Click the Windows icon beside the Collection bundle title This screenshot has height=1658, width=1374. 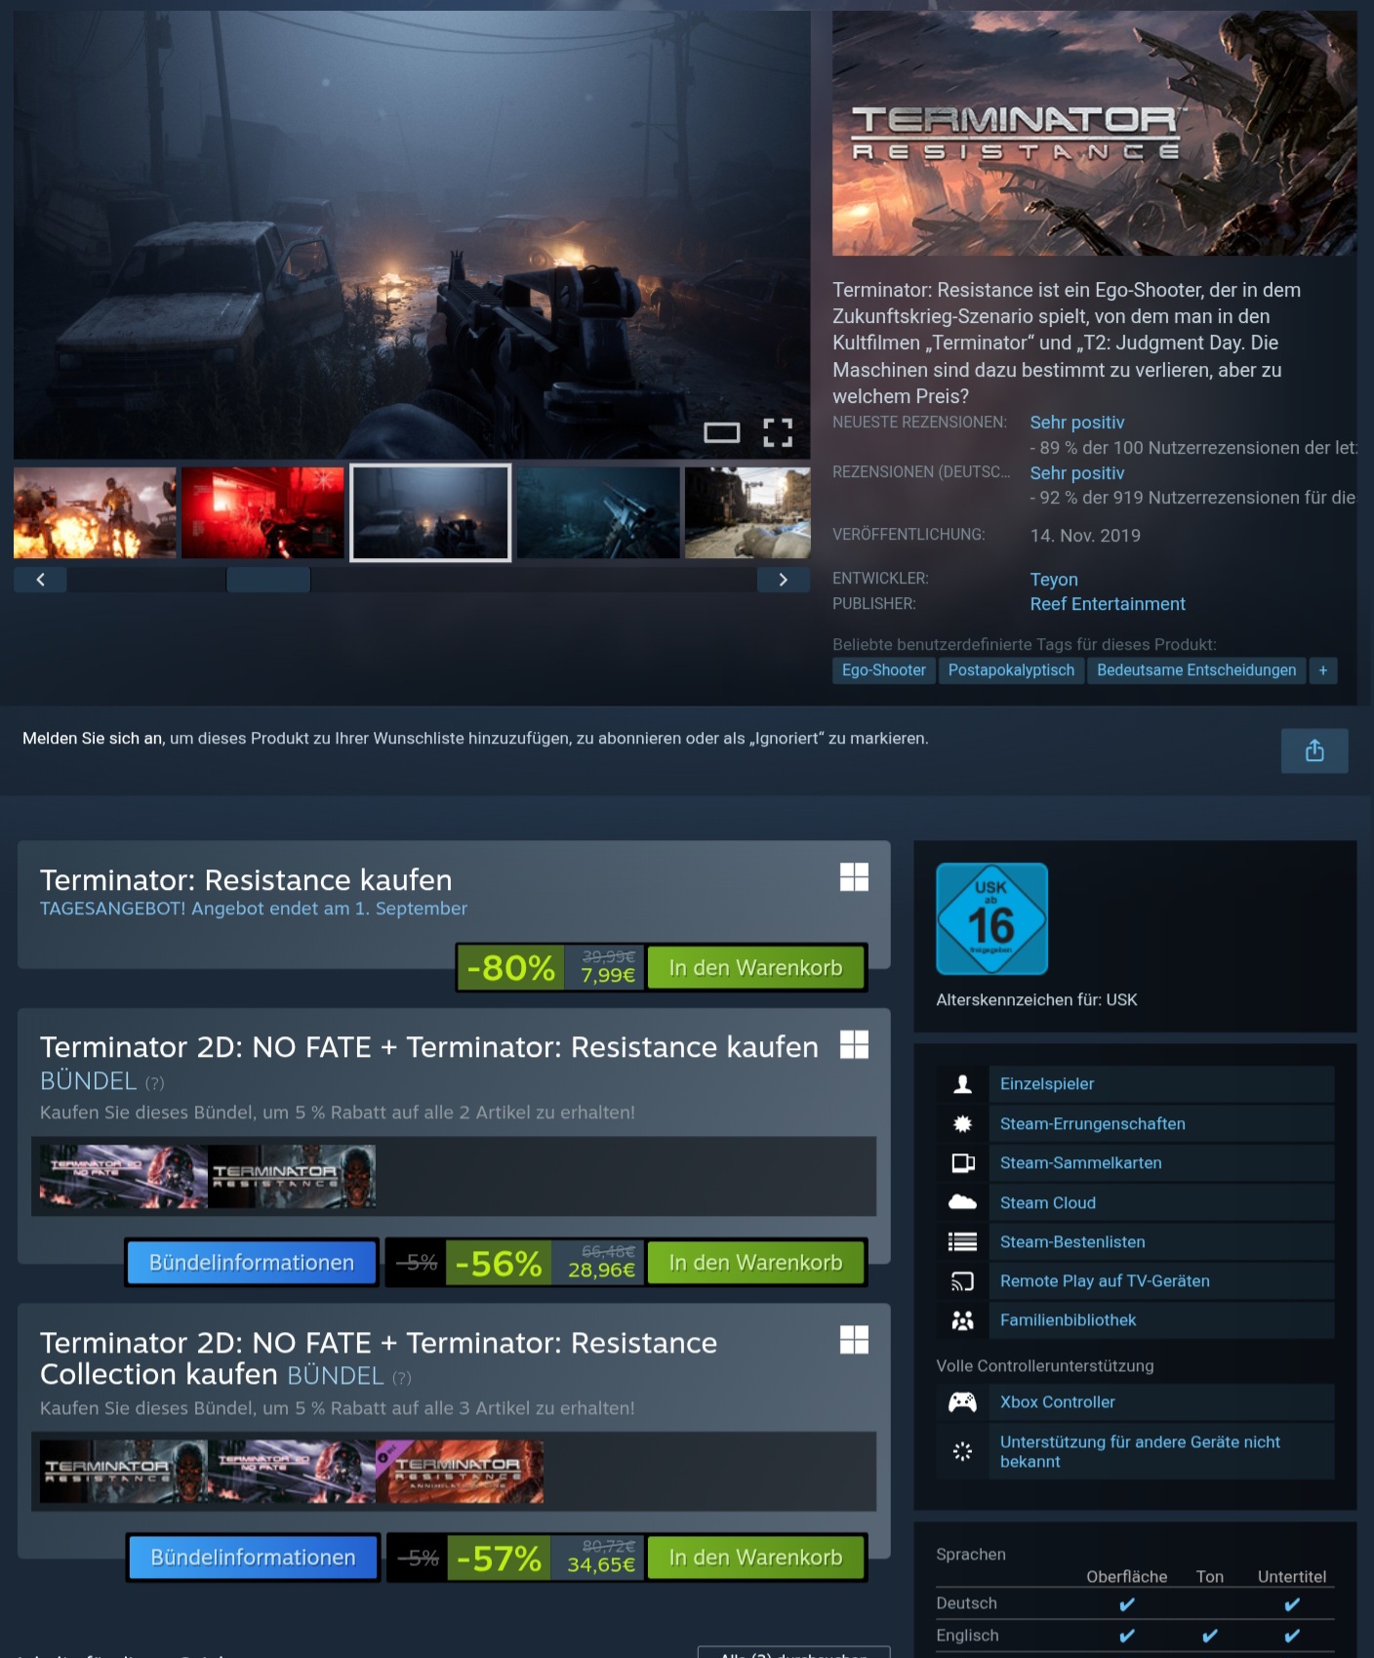[x=854, y=1340]
